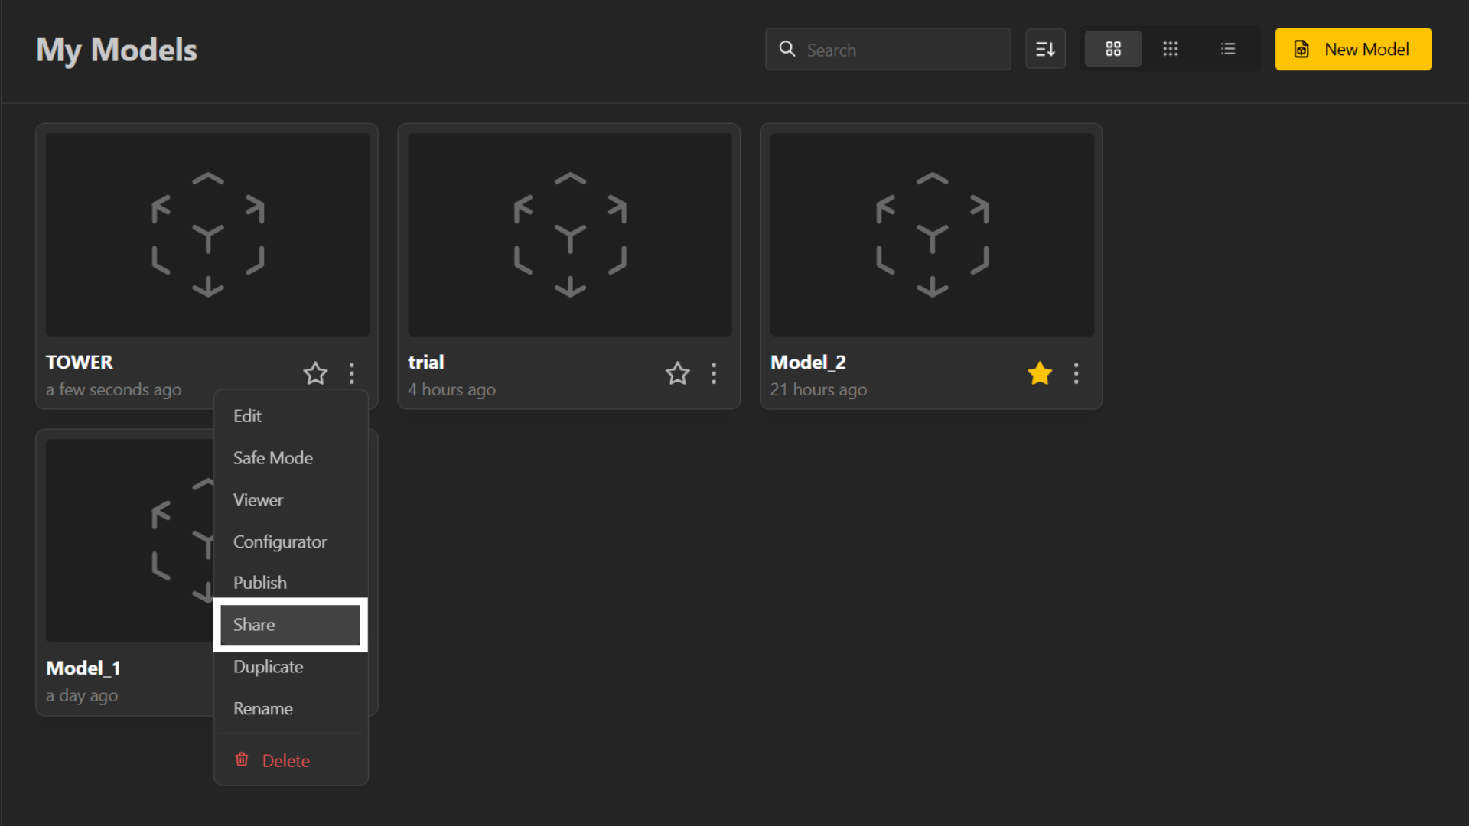This screenshot has height=826, width=1469.
Task: Star the trial model
Action: tap(677, 373)
